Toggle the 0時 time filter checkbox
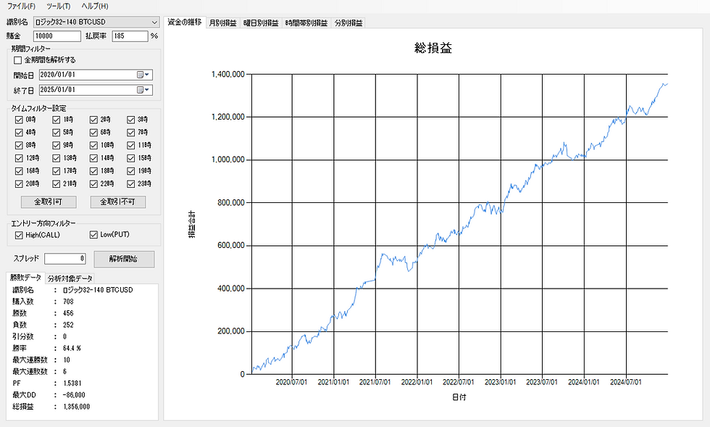This screenshot has width=710, height=427. (x=19, y=119)
